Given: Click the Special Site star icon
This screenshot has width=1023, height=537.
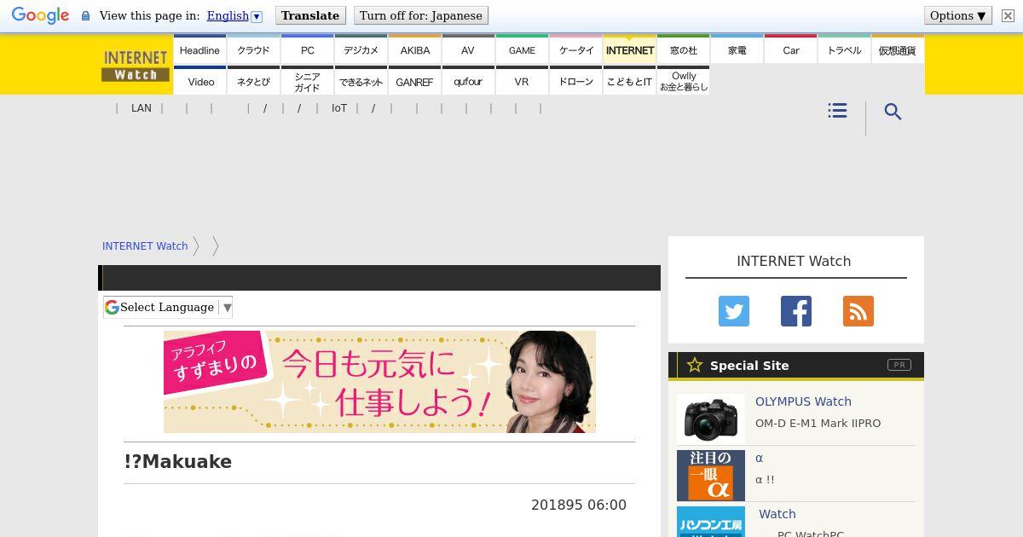Looking at the screenshot, I should (695, 365).
